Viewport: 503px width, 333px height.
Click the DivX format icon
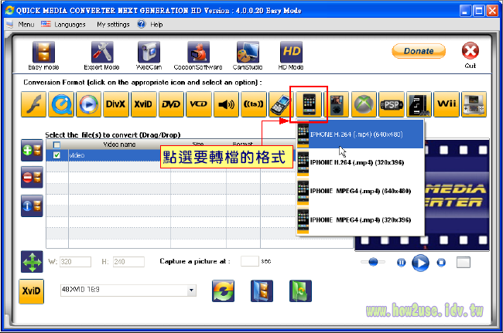(x=115, y=104)
